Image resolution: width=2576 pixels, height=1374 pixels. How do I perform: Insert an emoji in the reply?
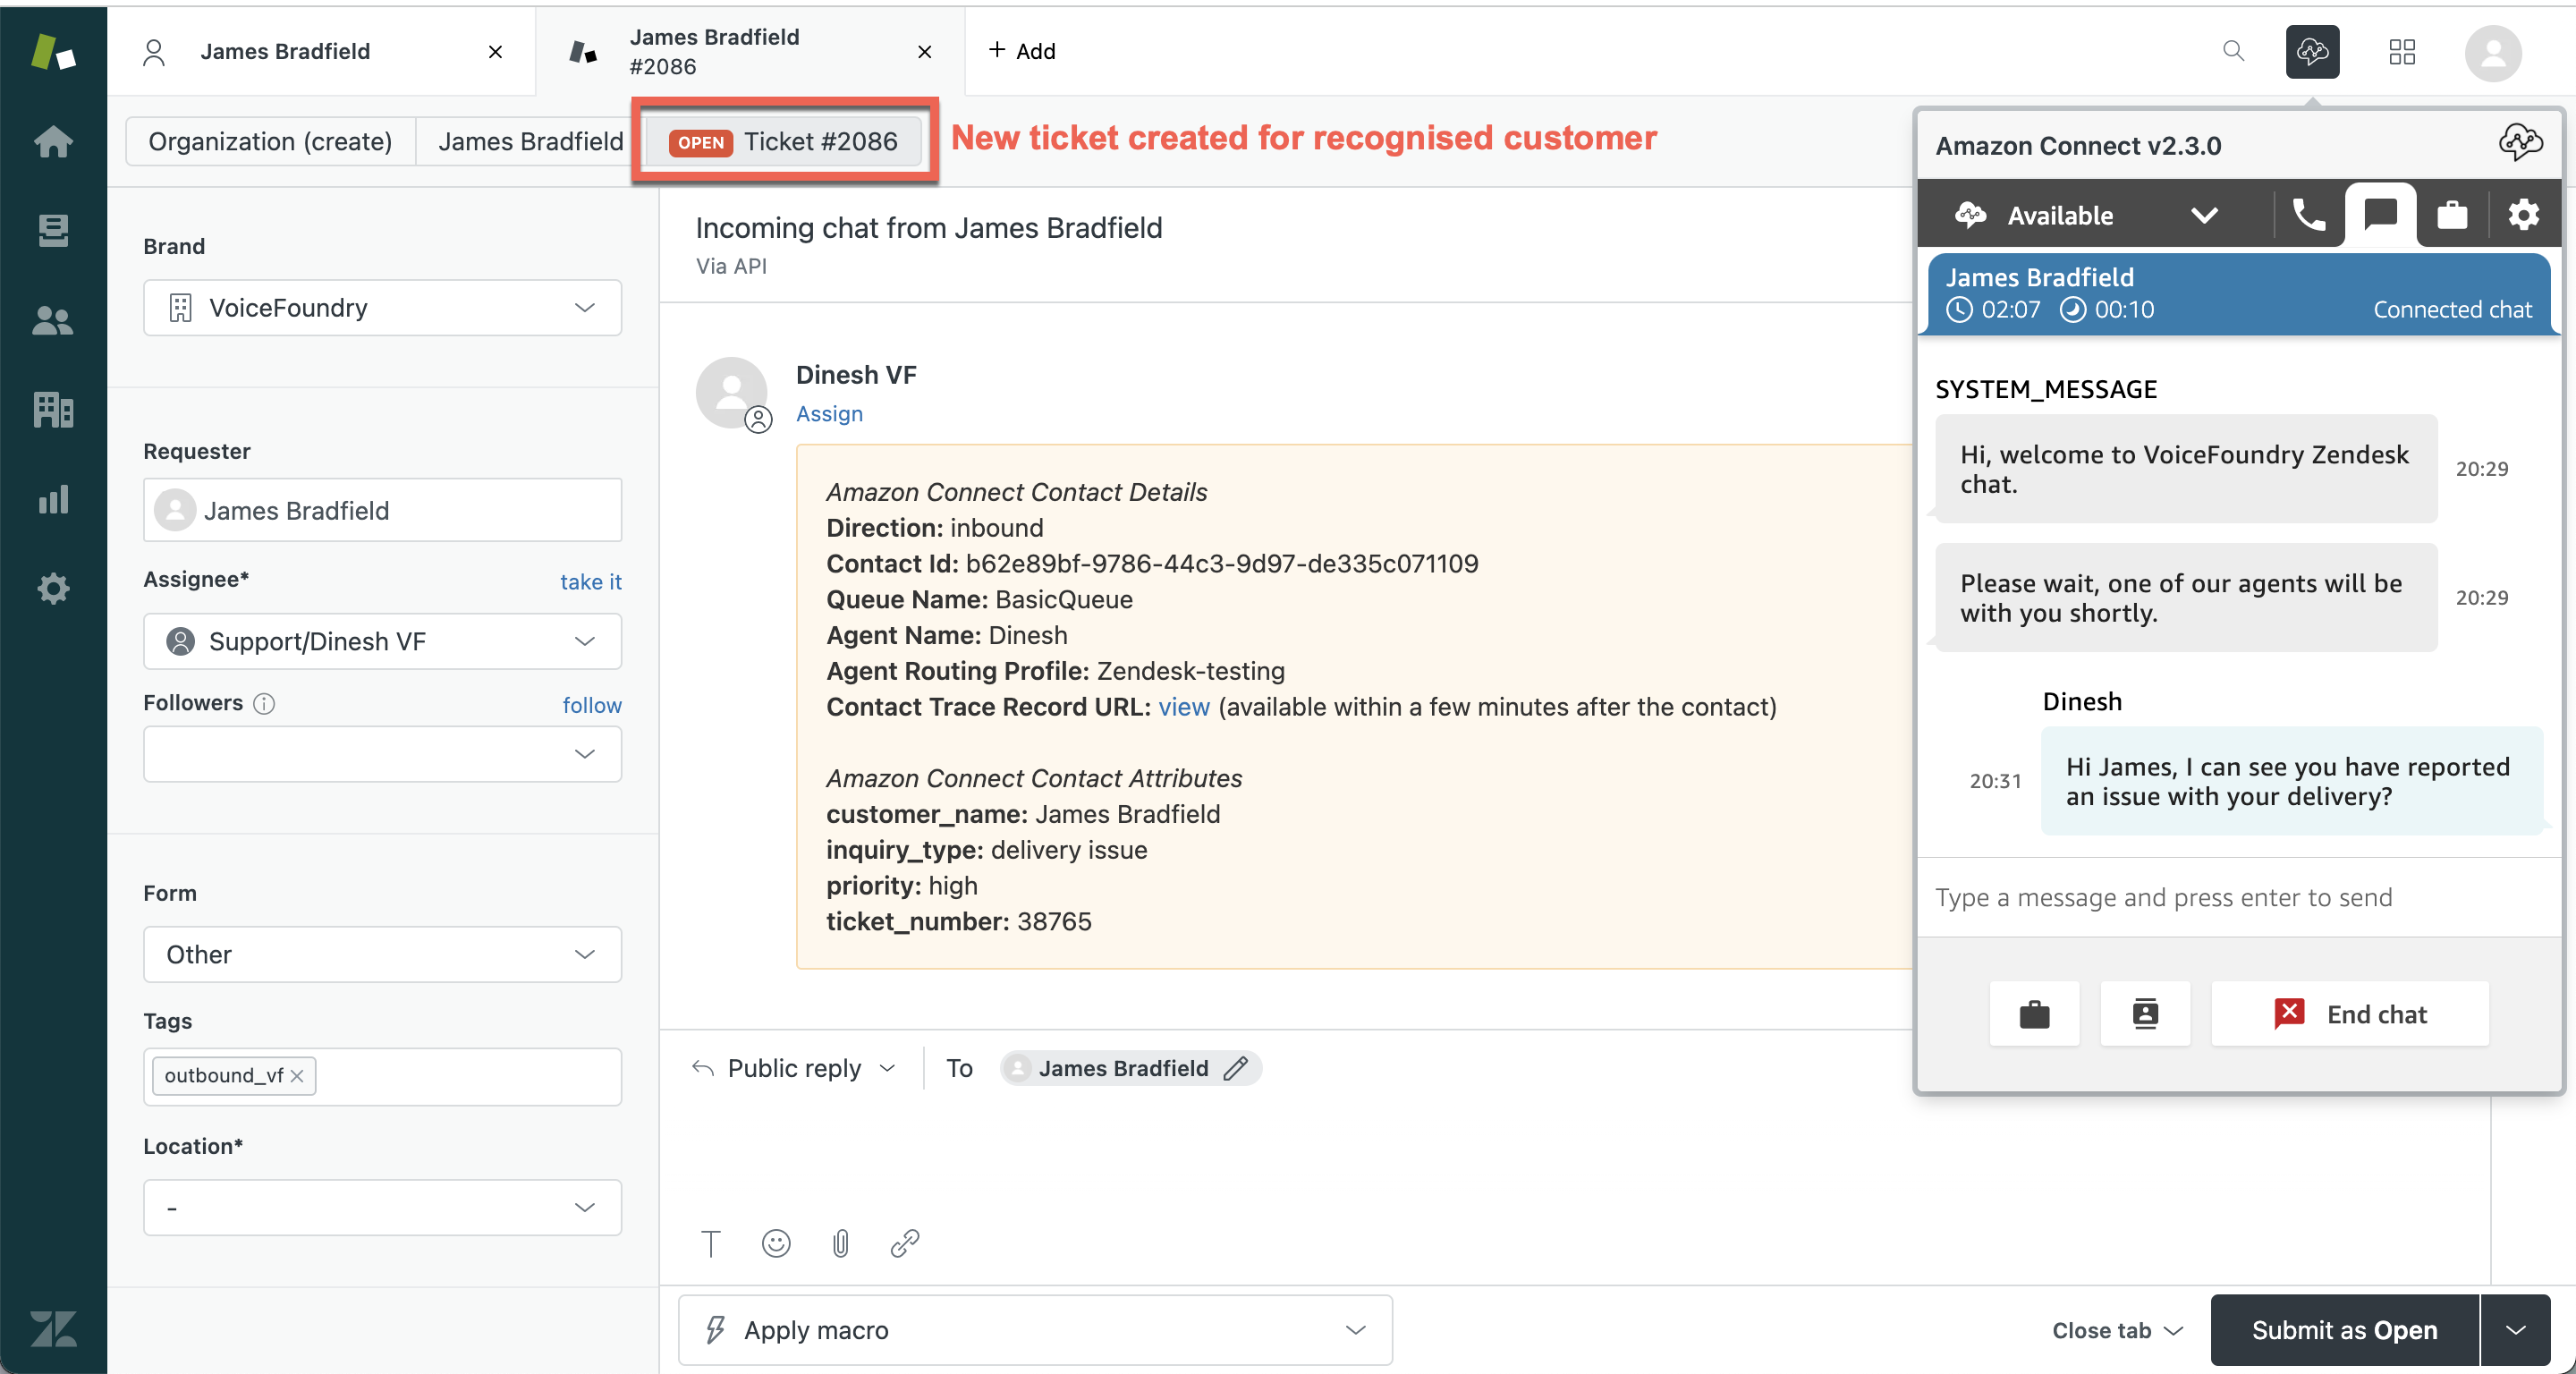[776, 1243]
